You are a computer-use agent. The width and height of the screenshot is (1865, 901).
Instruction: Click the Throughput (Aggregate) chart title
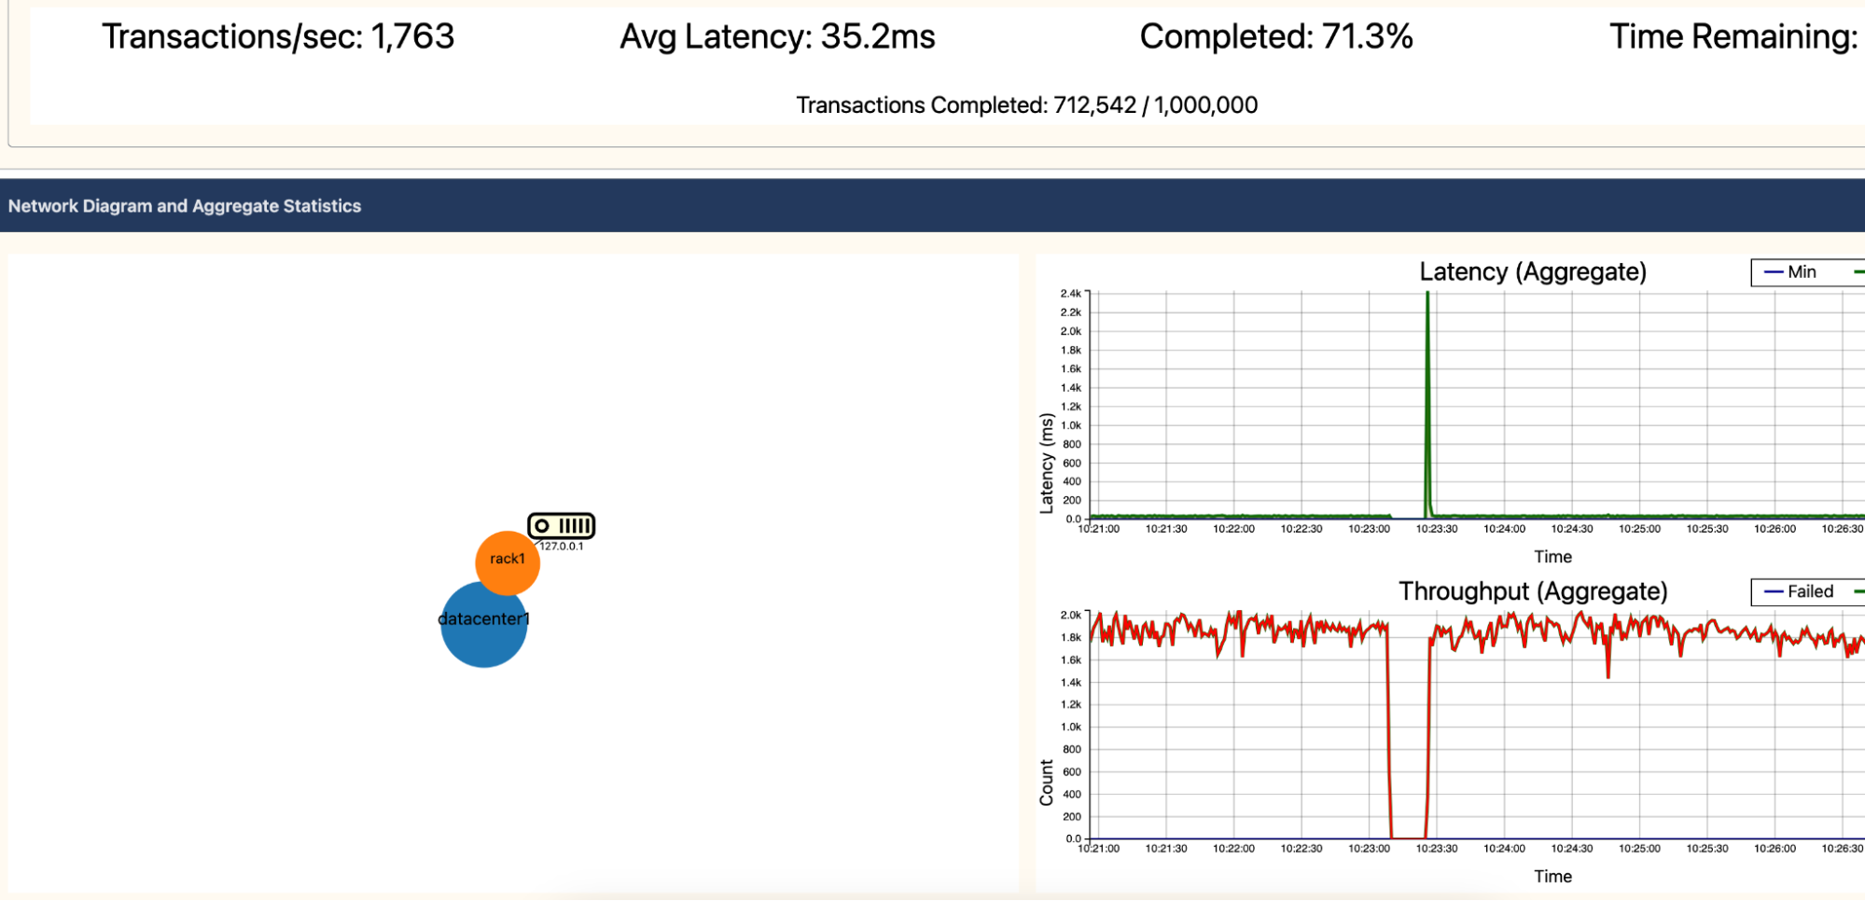[x=1532, y=592]
